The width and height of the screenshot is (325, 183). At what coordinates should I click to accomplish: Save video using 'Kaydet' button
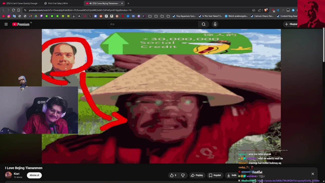tap(215, 175)
